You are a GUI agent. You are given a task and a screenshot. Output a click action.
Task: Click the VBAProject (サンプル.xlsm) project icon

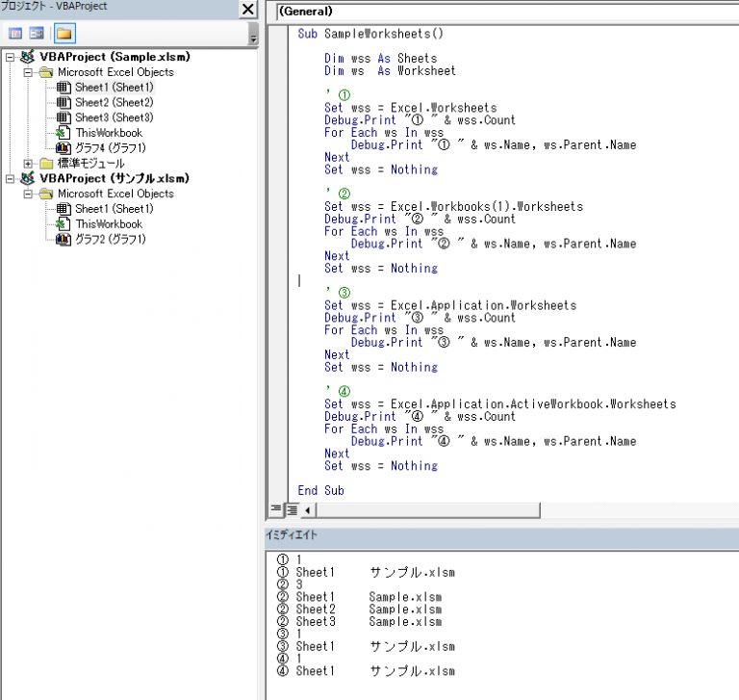(x=28, y=178)
